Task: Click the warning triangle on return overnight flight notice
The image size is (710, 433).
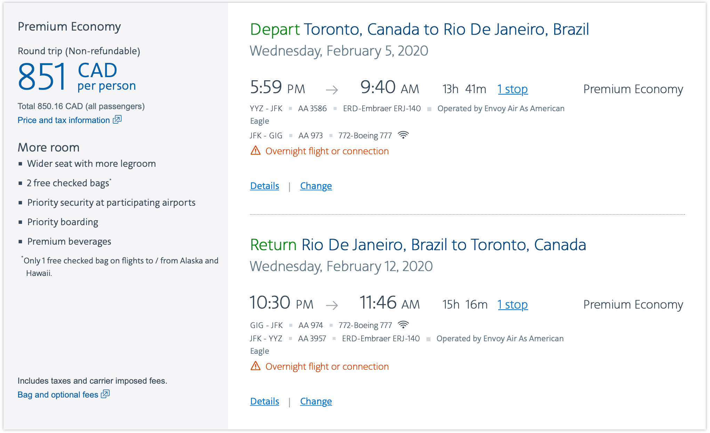Action: point(256,366)
